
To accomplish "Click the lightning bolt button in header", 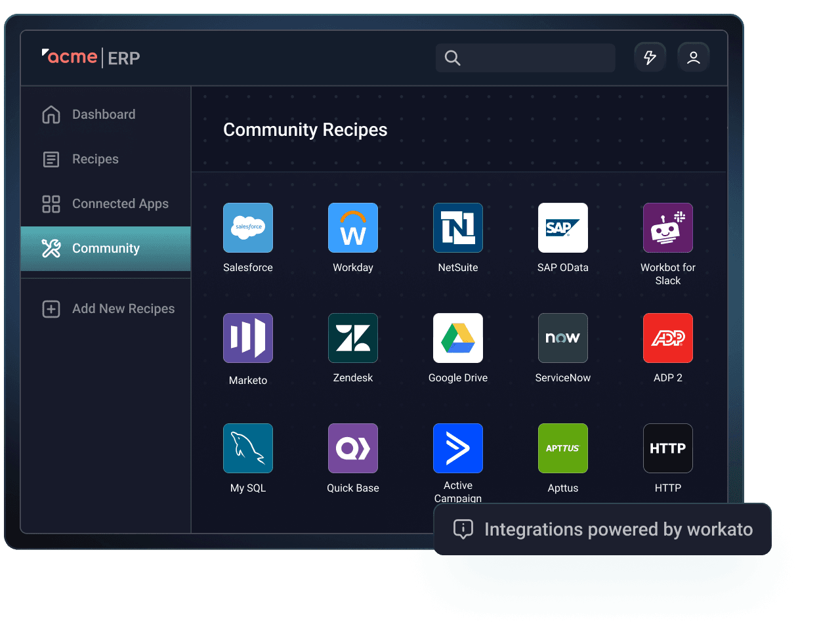I will tap(650, 57).
